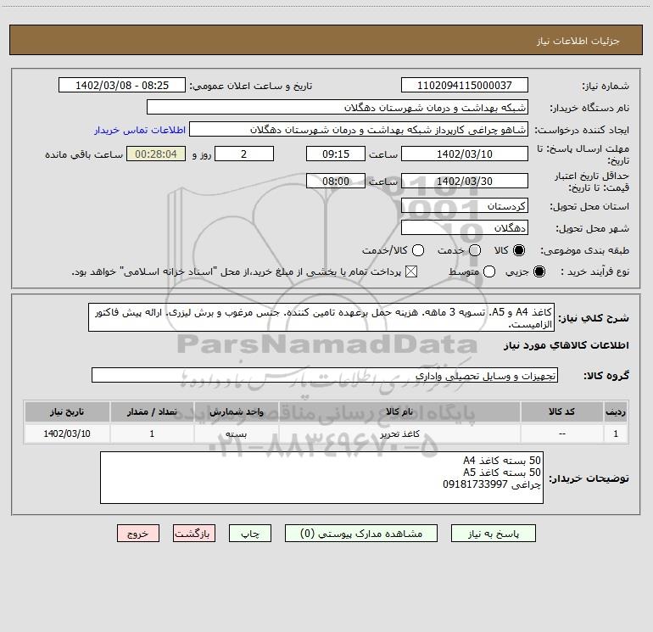Click the شماره نیاز field 1102094115000037
653x632 pixels.
click(465, 86)
